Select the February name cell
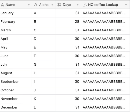130x112 pixels. tap(16, 22)
